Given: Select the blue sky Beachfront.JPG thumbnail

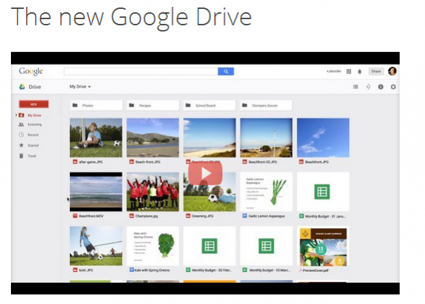Looking at the screenshot, I should click(323, 138).
